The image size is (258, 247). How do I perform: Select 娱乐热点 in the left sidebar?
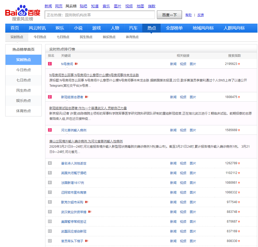pyautogui.click(x=23, y=101)
